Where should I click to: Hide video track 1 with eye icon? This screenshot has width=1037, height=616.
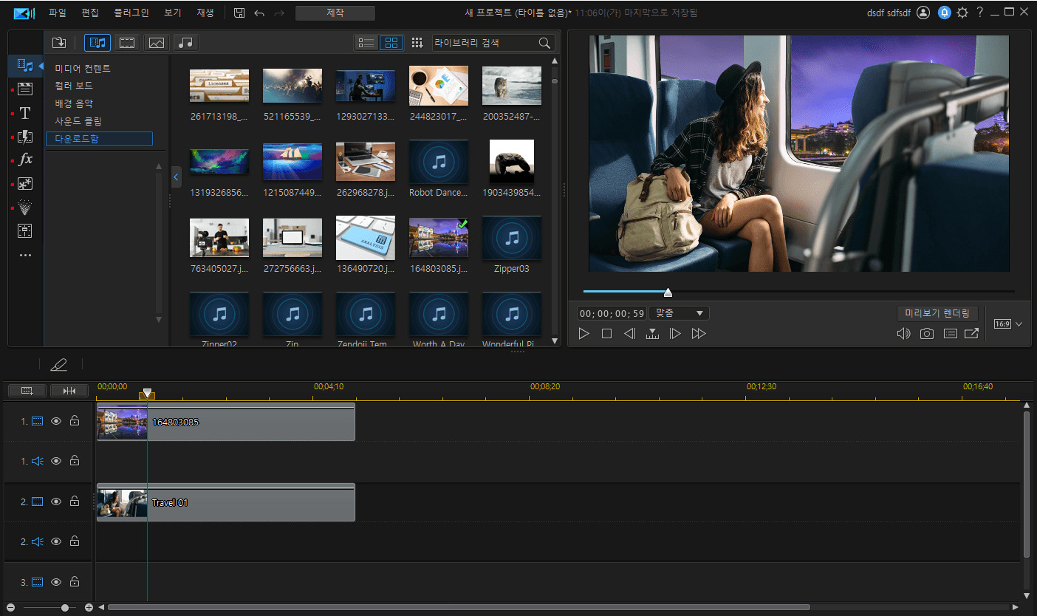56,421
